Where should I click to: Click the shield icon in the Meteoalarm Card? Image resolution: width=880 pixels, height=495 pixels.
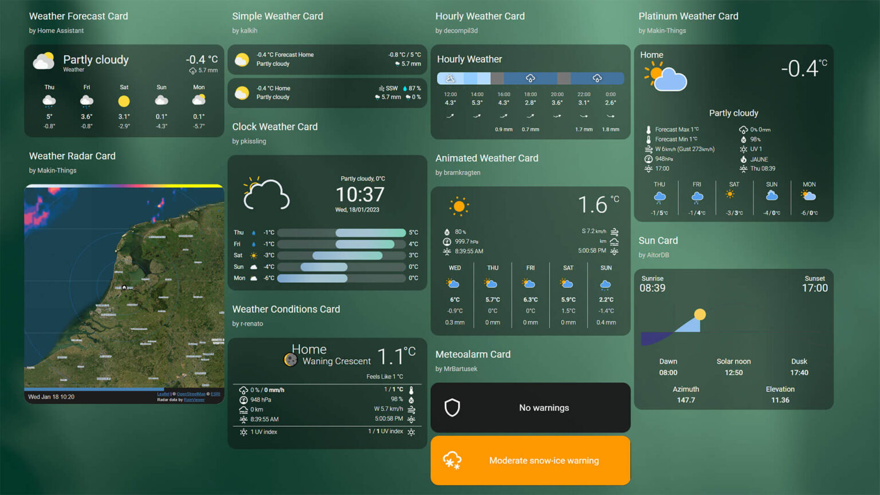(452, 407)
